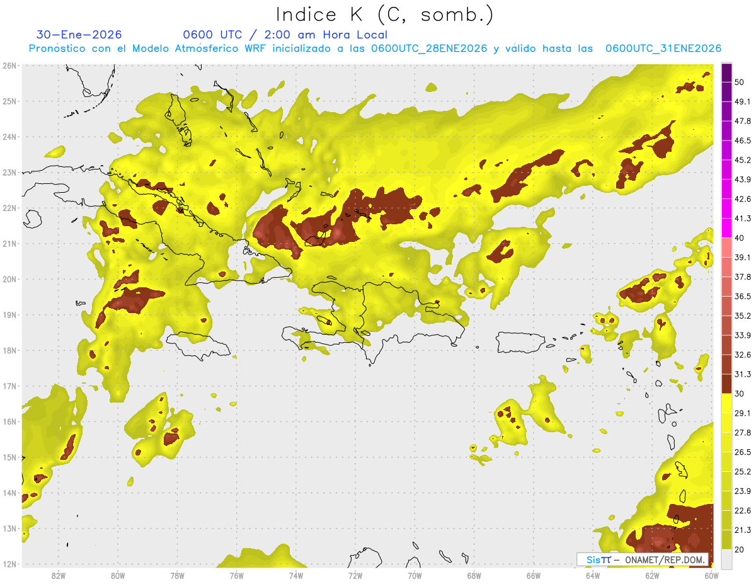Click the '21.3' colorbar label

pos(743,530)
